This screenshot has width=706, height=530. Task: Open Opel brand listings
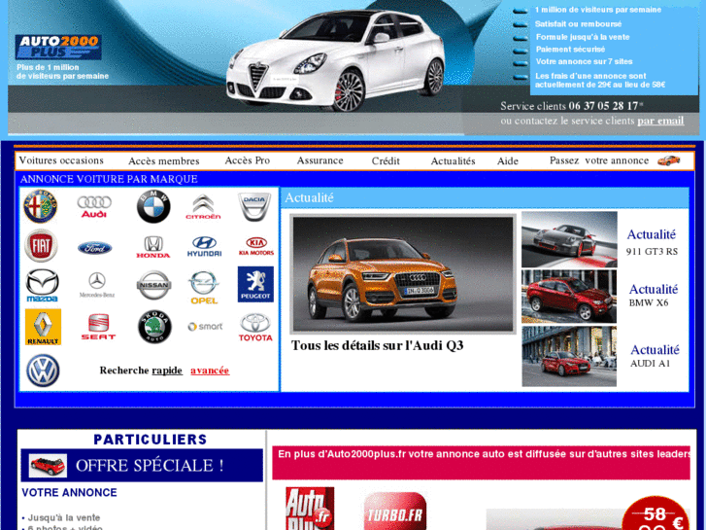pyautogui.click(x=204, y=287)
